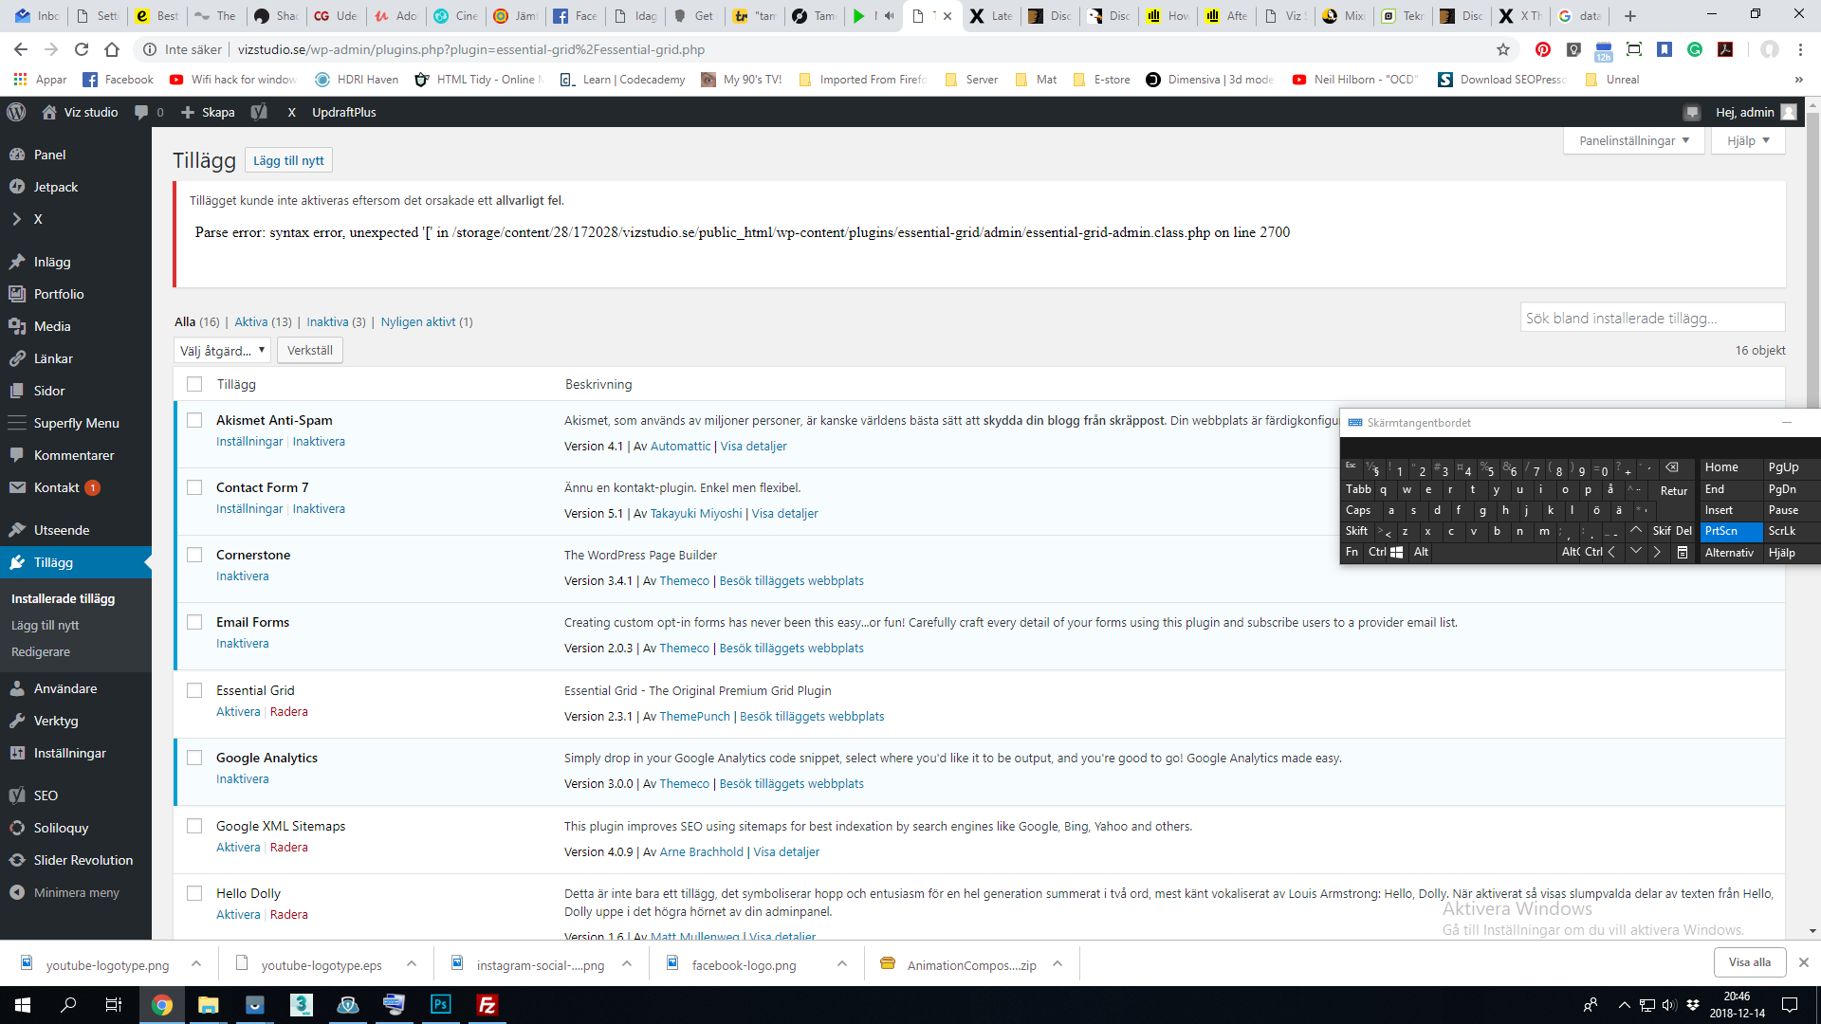Bookmark page with star icon
This screenshot has width=1821, height=1024.
1503,49
